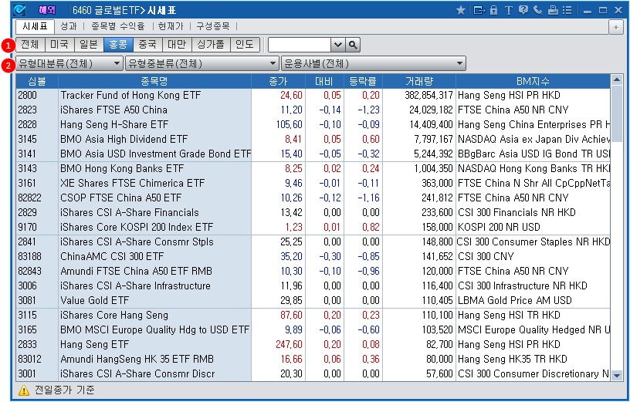Click volume 382,854,317 cell
Viewport: 630px width, 402px height.
tap(419, 95)
